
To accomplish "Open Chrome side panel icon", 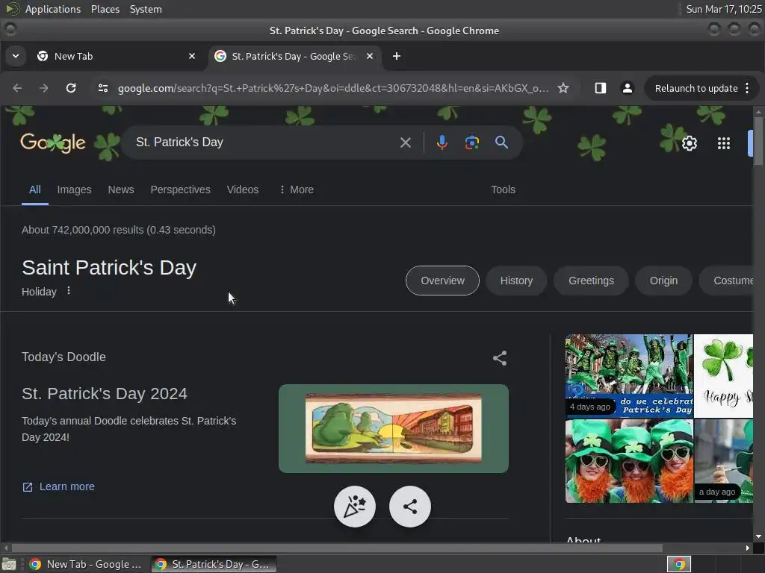I will [601, 88].
